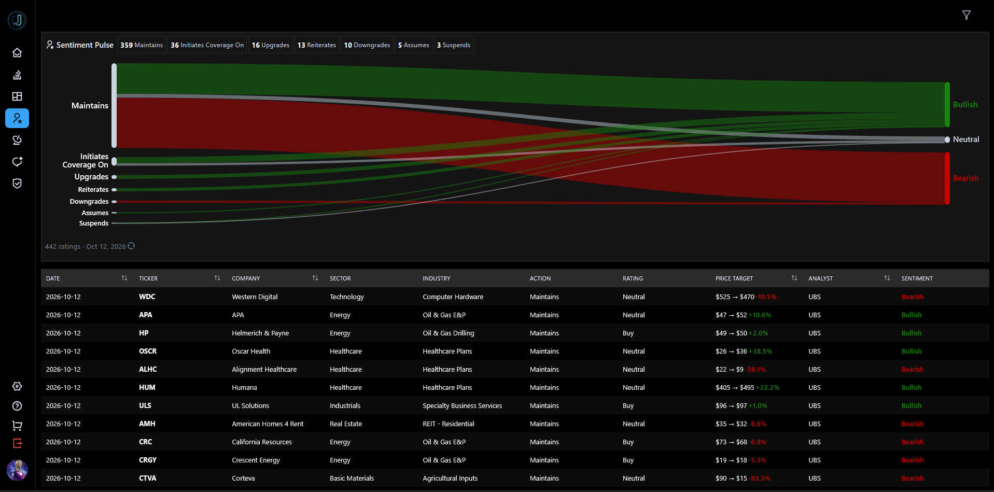The image size is (994, 492).
Task: Select the 36 Initiates Coverage On chip
Action: click(x=207, y=45)
